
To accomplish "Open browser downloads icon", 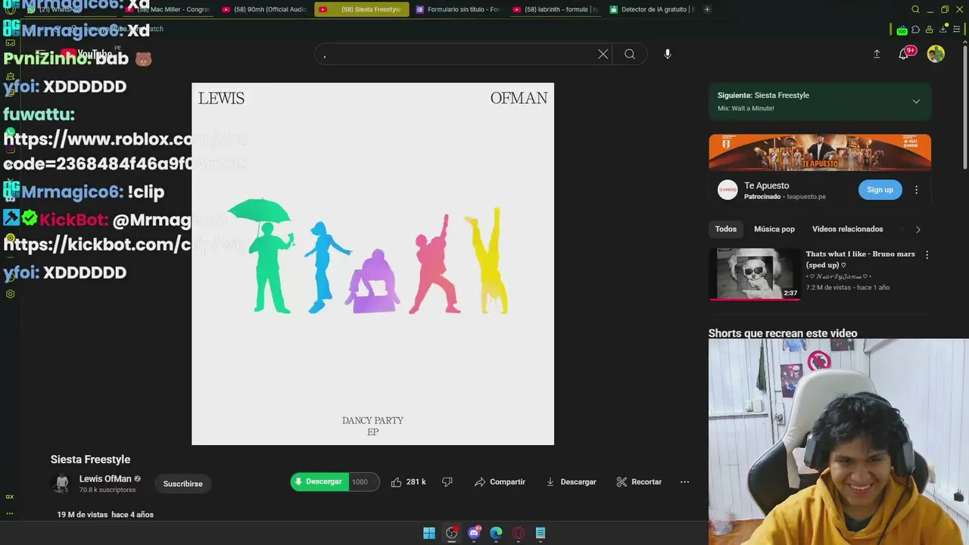I will click(943, 29).
